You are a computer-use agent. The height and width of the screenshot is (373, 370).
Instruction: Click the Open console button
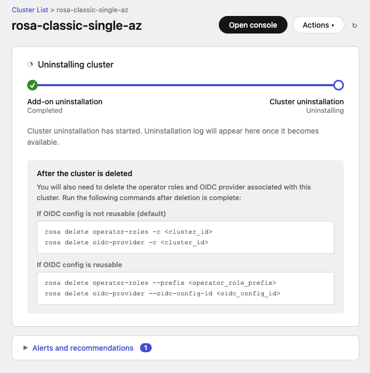pyautogui.click(x=253, y=25)
